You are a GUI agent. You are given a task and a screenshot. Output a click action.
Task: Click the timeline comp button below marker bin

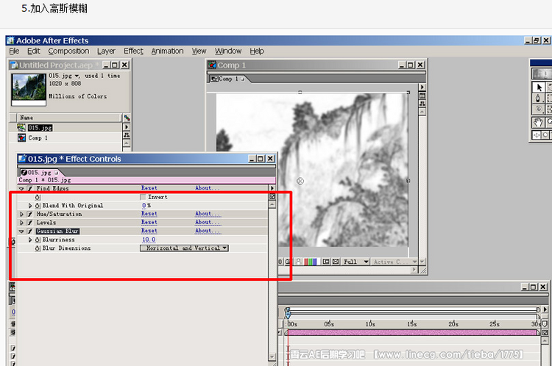click(x=545, y=332)
